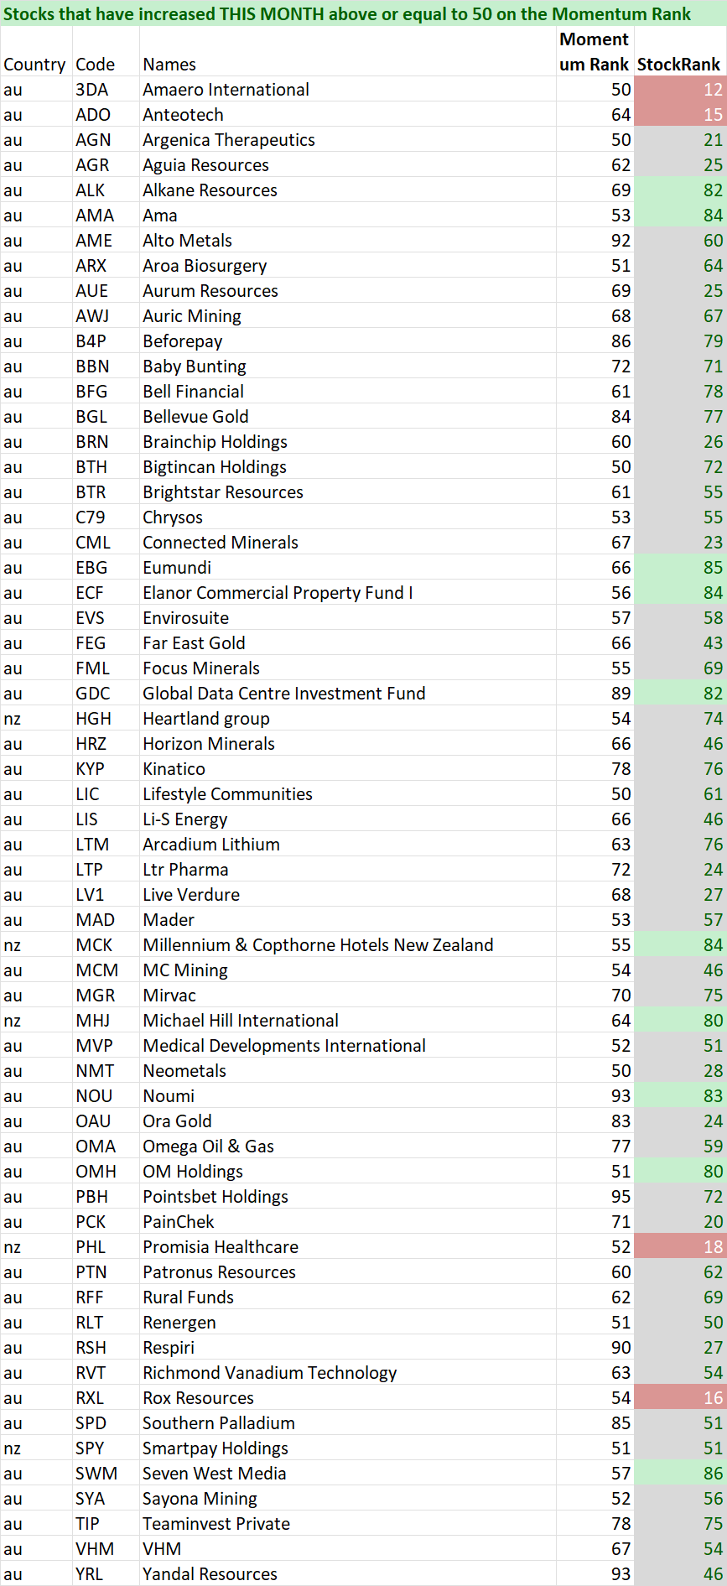Click the 'Aroa Biosurgery' name cell
The height and width of the screenshot is (1586, 727).
(x=347, y=265)
